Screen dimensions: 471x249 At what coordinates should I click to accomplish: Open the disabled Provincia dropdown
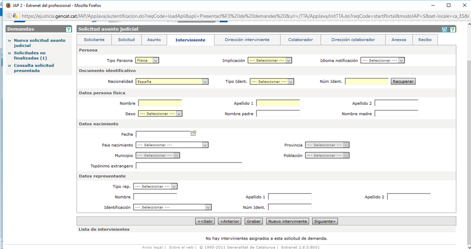327,145
